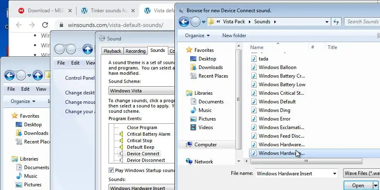380x190 pixels.
Task: Select Computer in Browse dialog navigation pane
Action: click(x=205, y=145)
